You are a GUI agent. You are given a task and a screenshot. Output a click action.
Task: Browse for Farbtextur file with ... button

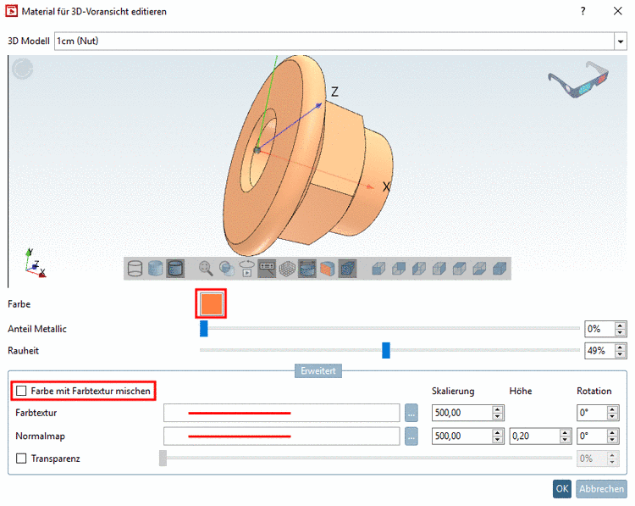point(411,413)
